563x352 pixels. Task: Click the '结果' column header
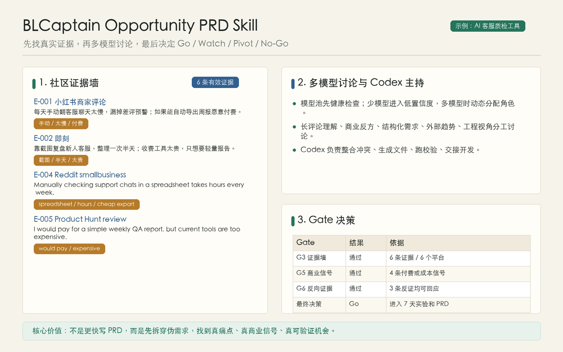pyautogui.click(x=366, y=243)
